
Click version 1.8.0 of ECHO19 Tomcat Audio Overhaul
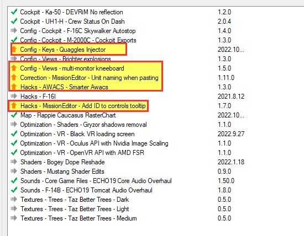tap(224, 190)
